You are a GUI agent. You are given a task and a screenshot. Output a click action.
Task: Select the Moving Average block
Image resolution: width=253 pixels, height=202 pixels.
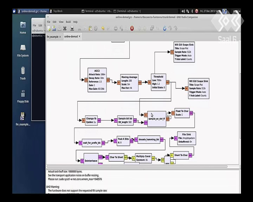[x=129, y=83]
